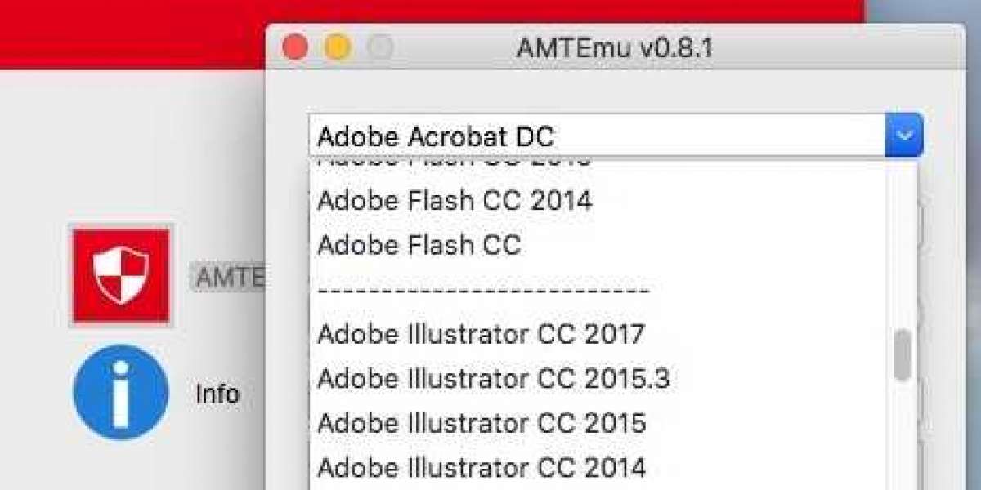
Task: Click the scrollbar track above the thumb
Action: coord(902,245)
